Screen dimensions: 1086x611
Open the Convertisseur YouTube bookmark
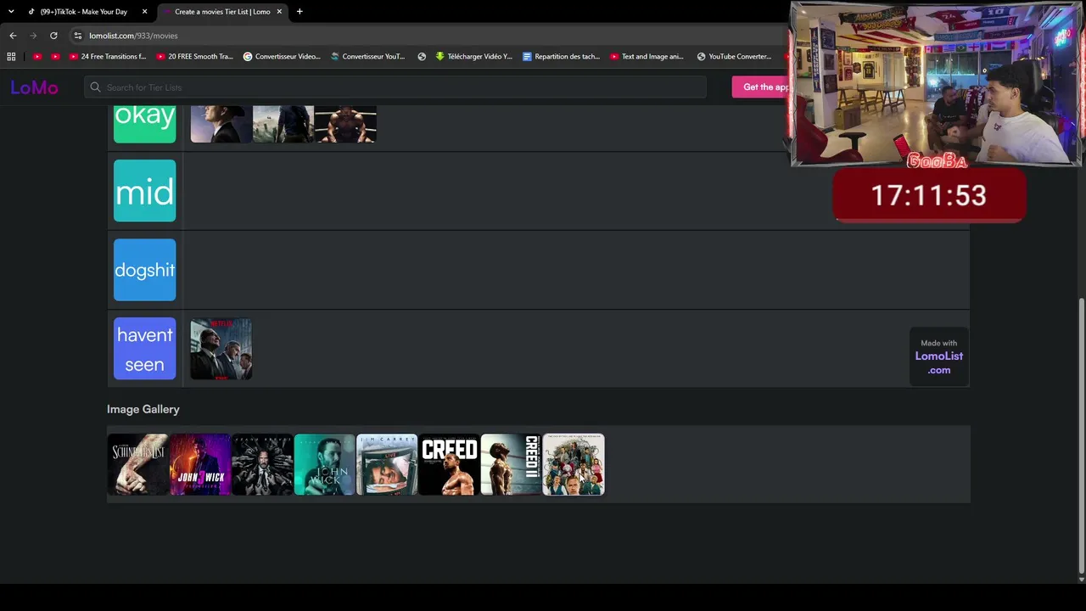(367, 57)
